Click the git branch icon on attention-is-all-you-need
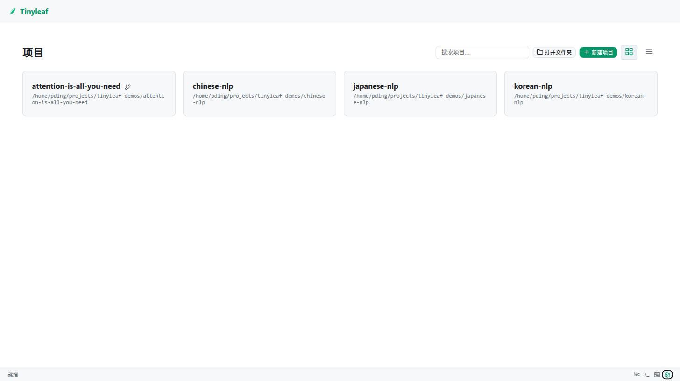 coord(128,86)
